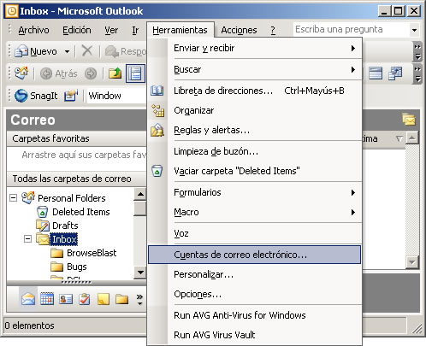Open first toolbar options chevron
Screen dimensions: 426x346
pos(417,52)
